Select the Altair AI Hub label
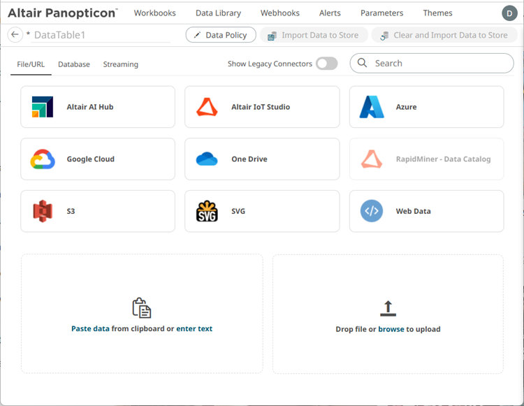524x406 pixels. [90, 107]
